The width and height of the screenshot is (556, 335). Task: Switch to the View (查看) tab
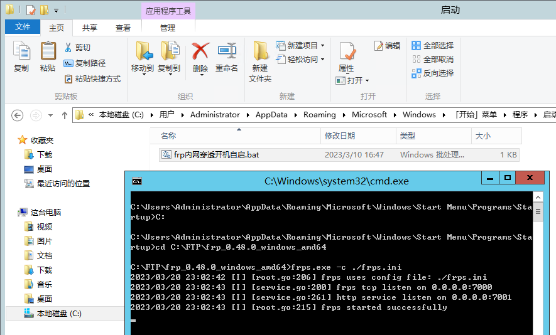click(123, 28)
